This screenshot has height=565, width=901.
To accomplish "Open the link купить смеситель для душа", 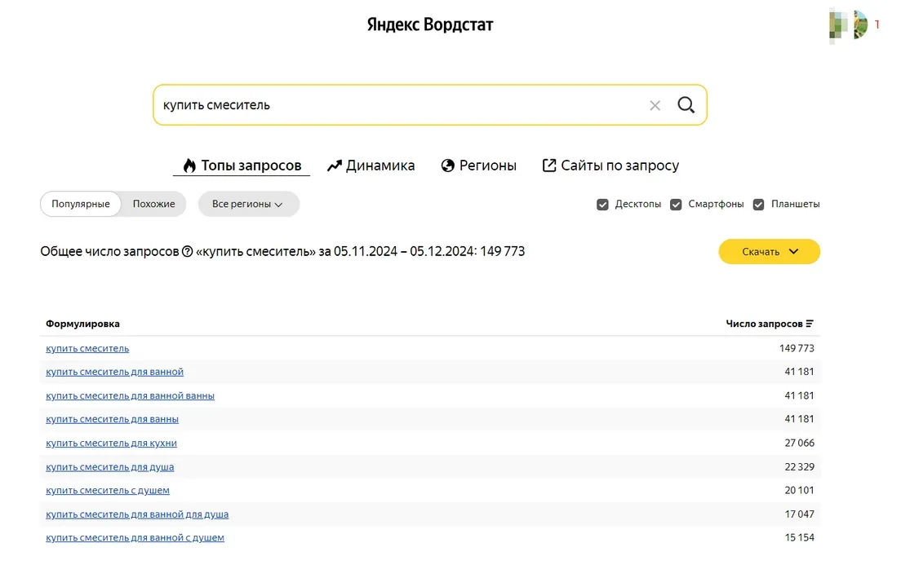I will point(109,467).
